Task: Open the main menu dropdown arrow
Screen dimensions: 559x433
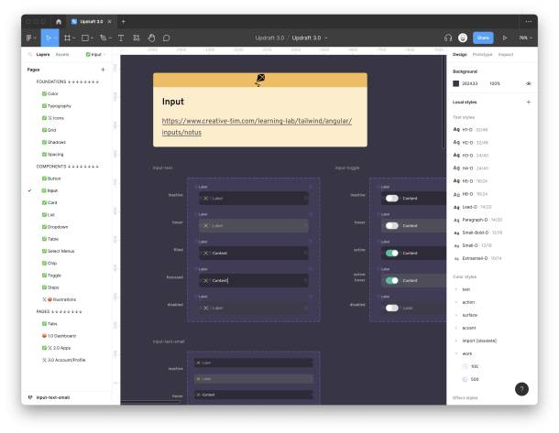Action: click(x=35, y=38)
